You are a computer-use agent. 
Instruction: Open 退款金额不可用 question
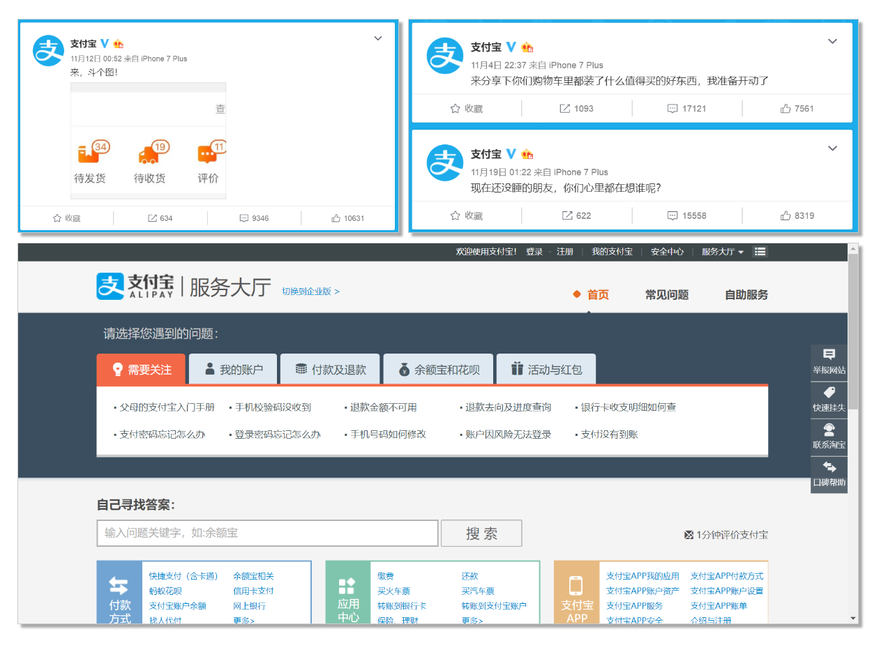coord(383,407)
